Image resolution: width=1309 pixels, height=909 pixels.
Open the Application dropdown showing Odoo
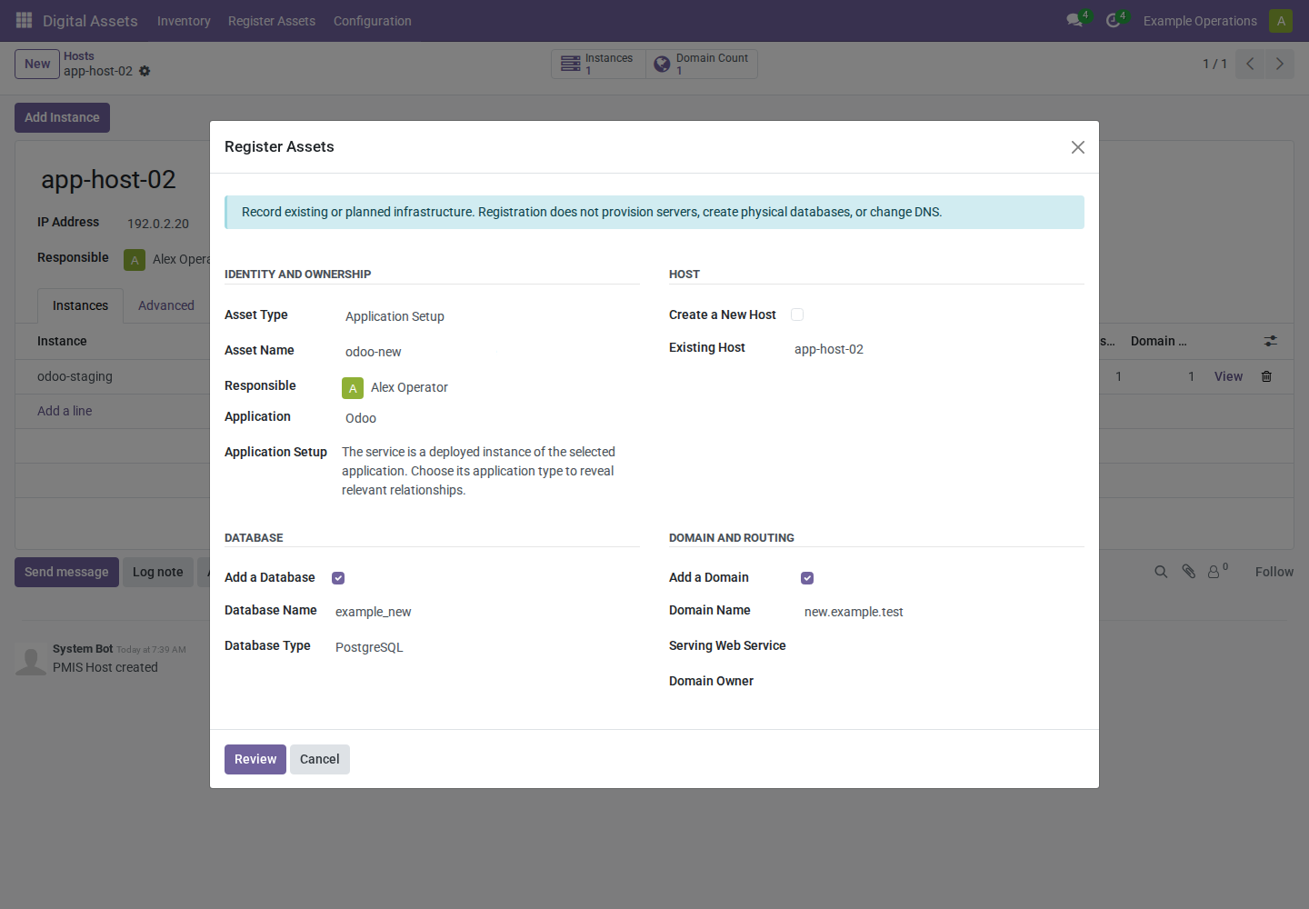pos(491,418)
